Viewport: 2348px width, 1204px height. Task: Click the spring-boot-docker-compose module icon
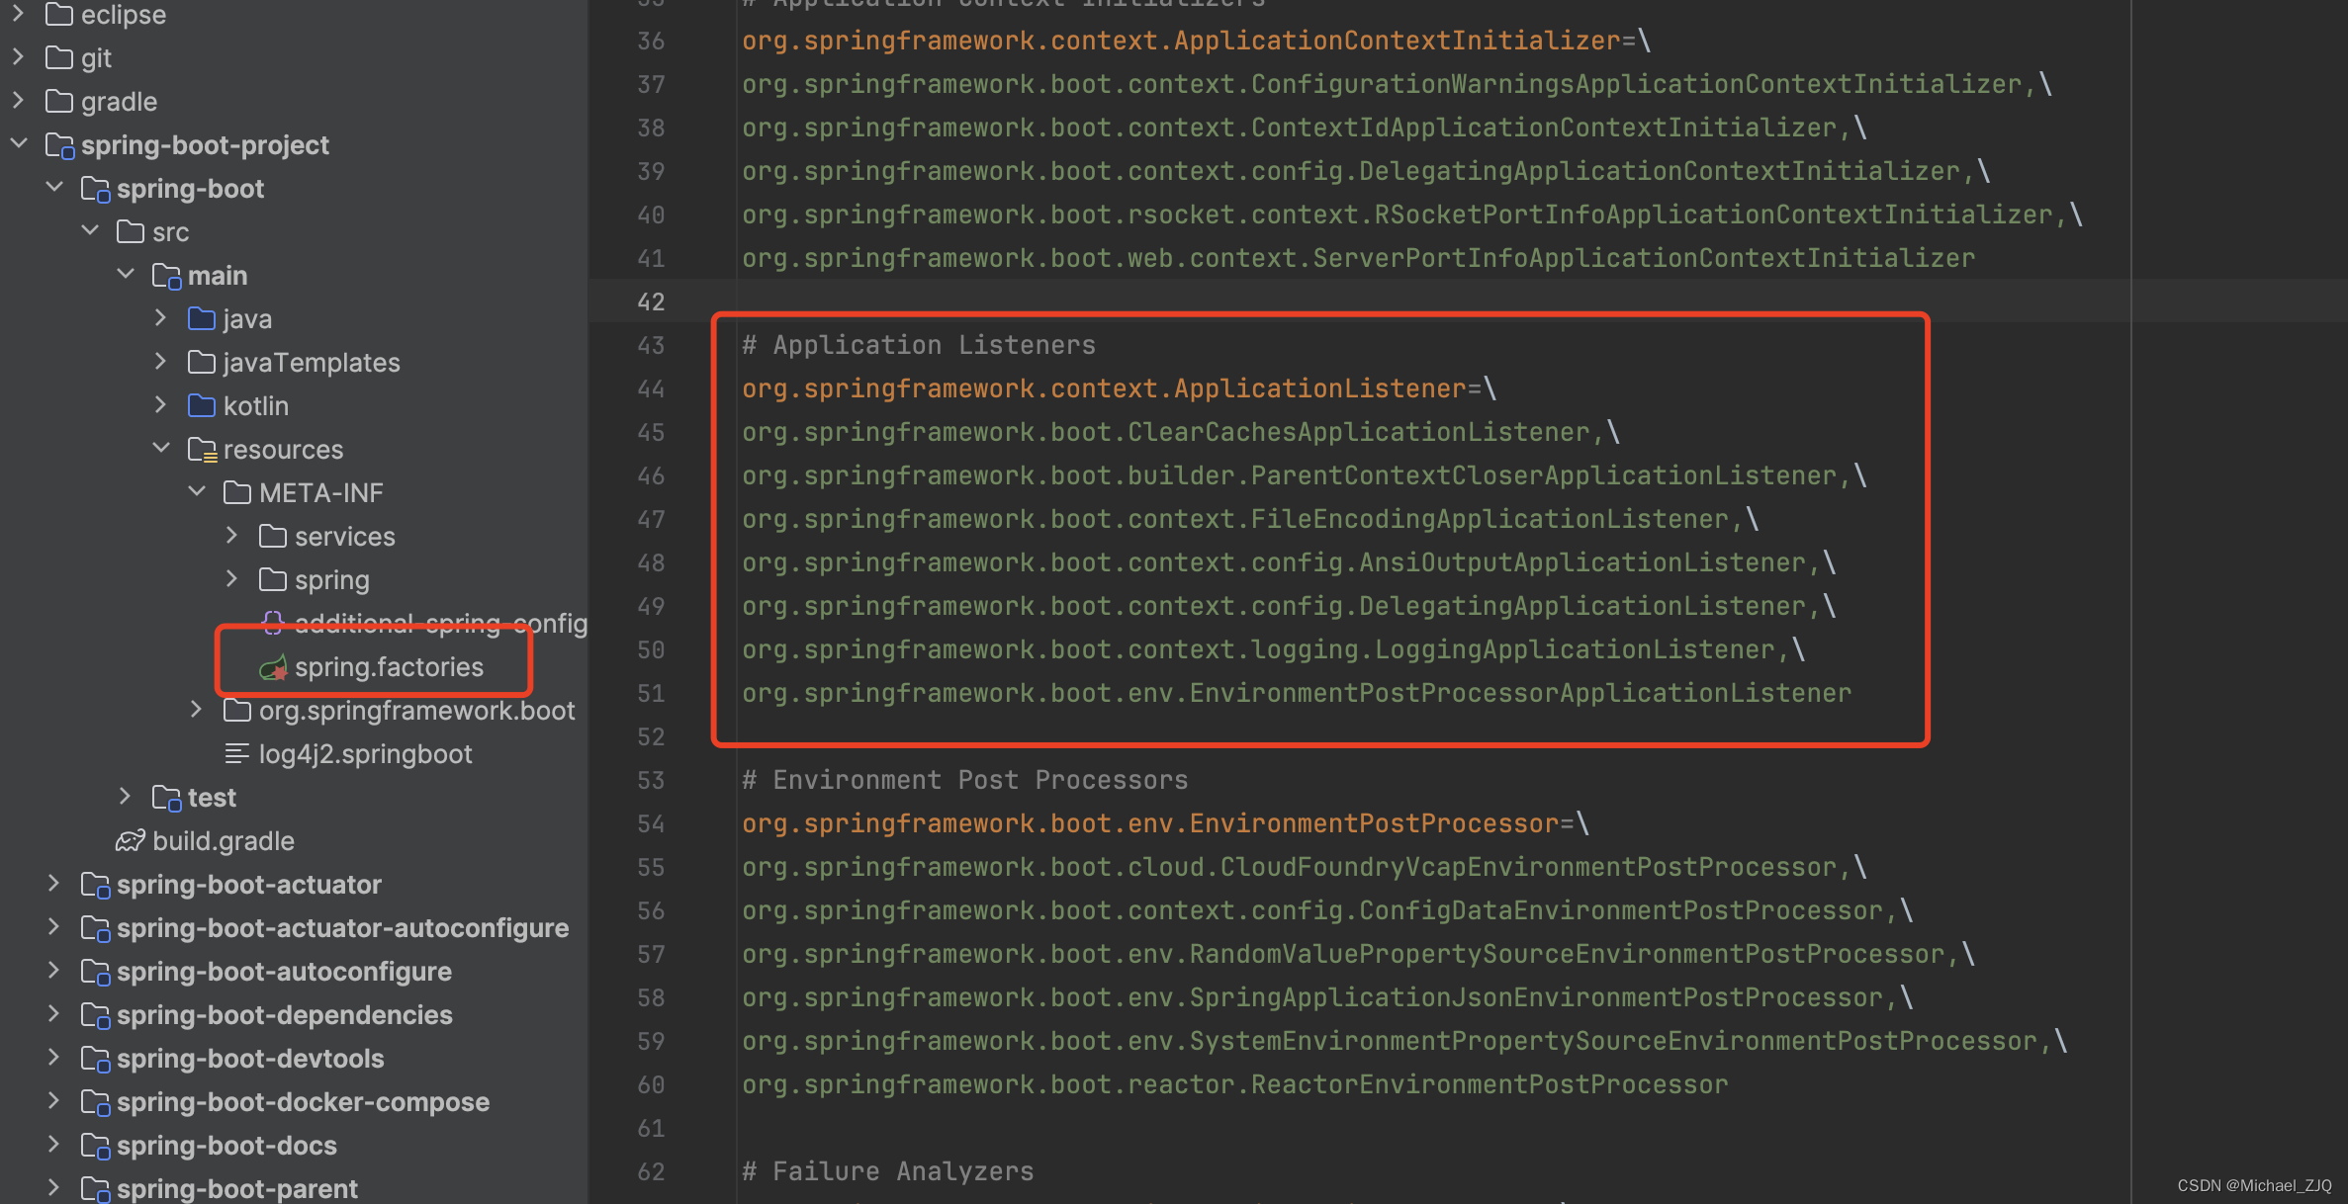[x=96, y=1102]
